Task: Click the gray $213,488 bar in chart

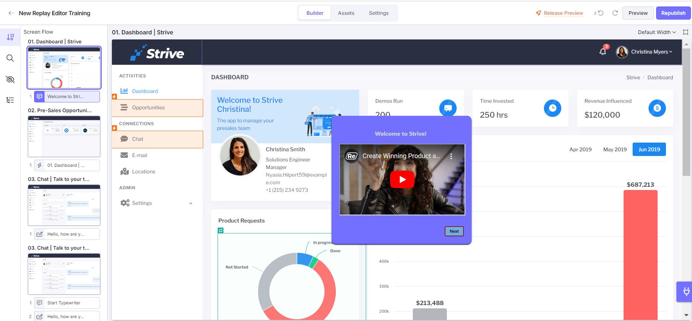Action: [x=430, y=314]
